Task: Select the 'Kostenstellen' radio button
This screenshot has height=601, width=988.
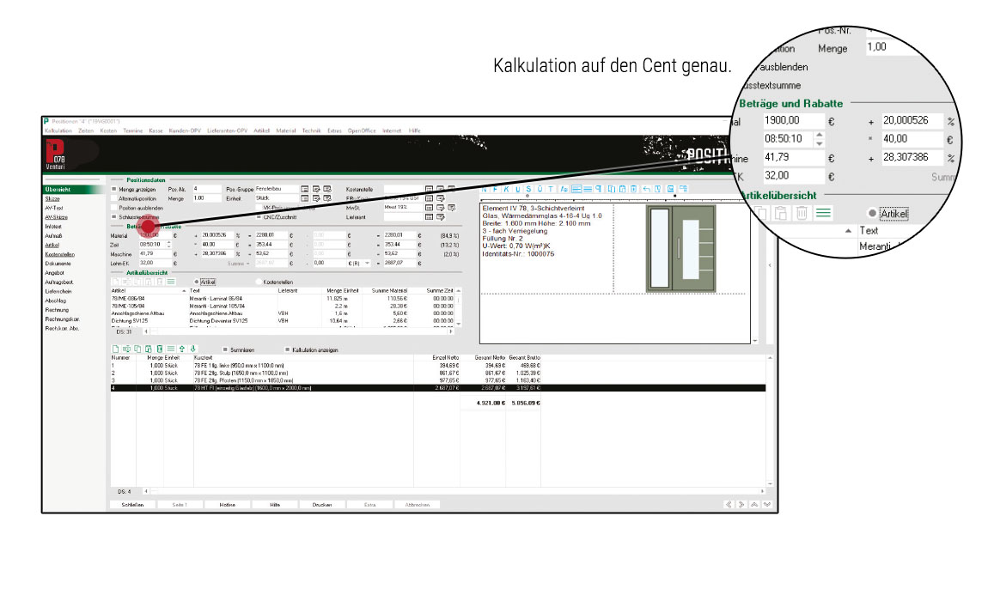Action: tap(259, 281)
